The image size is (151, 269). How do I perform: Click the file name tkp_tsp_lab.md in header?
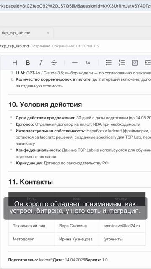[14, 46]
